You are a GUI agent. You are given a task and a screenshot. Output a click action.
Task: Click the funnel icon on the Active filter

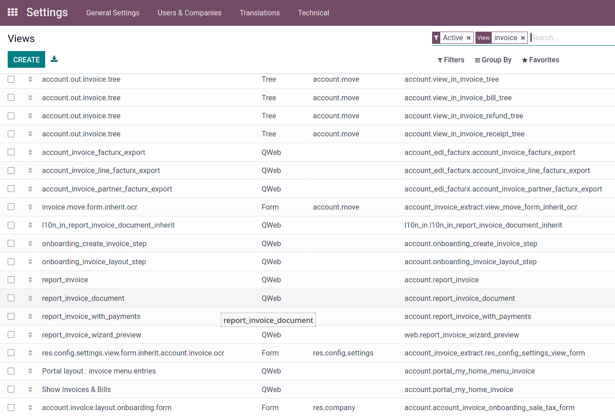click(x=436, y=37)
